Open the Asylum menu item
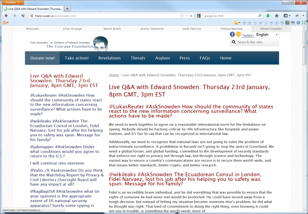This screenshot has height=214, width=308. click(x=162, y=58)
